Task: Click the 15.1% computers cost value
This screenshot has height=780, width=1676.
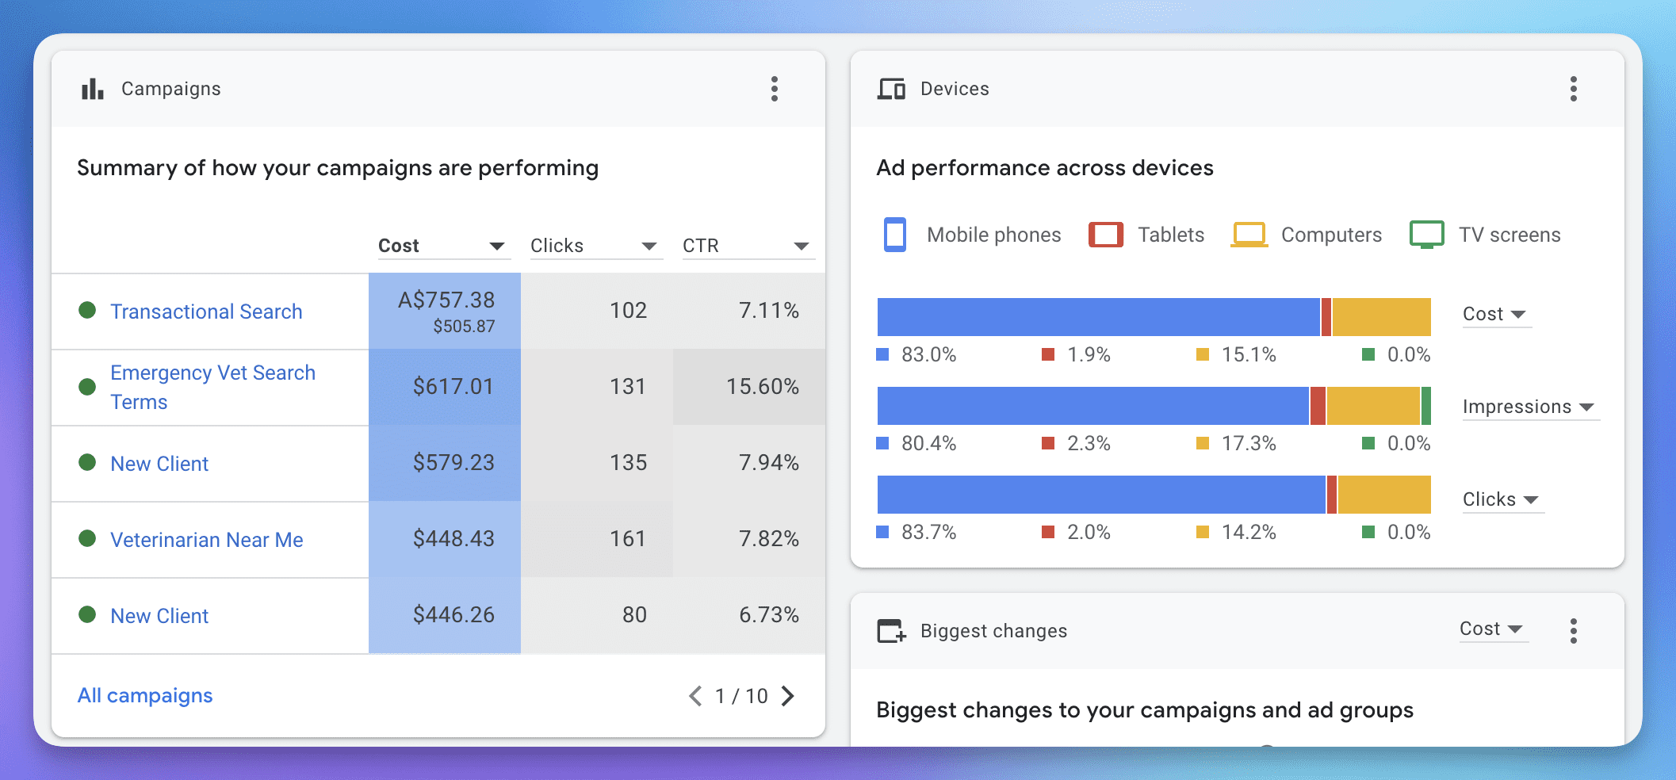Action: click(x=1249, y=354)
